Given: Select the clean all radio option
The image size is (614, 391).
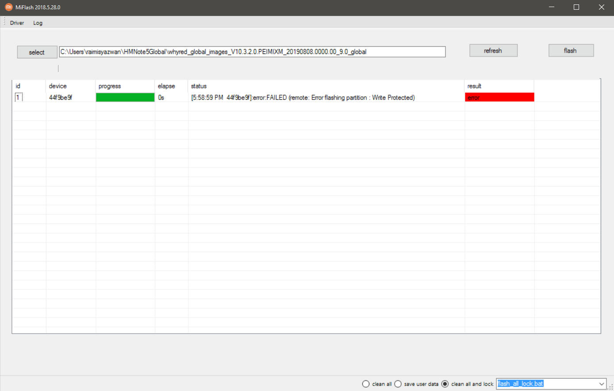Looking at the screenshot, I should coord(366,384).
